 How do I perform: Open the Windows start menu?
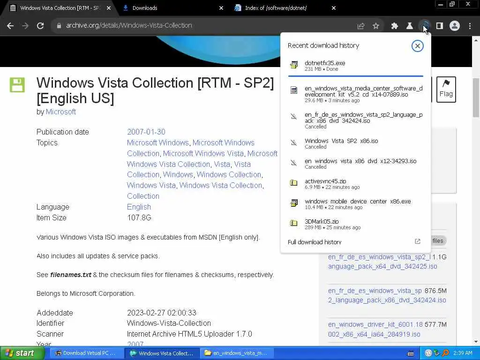pos(22,353)
